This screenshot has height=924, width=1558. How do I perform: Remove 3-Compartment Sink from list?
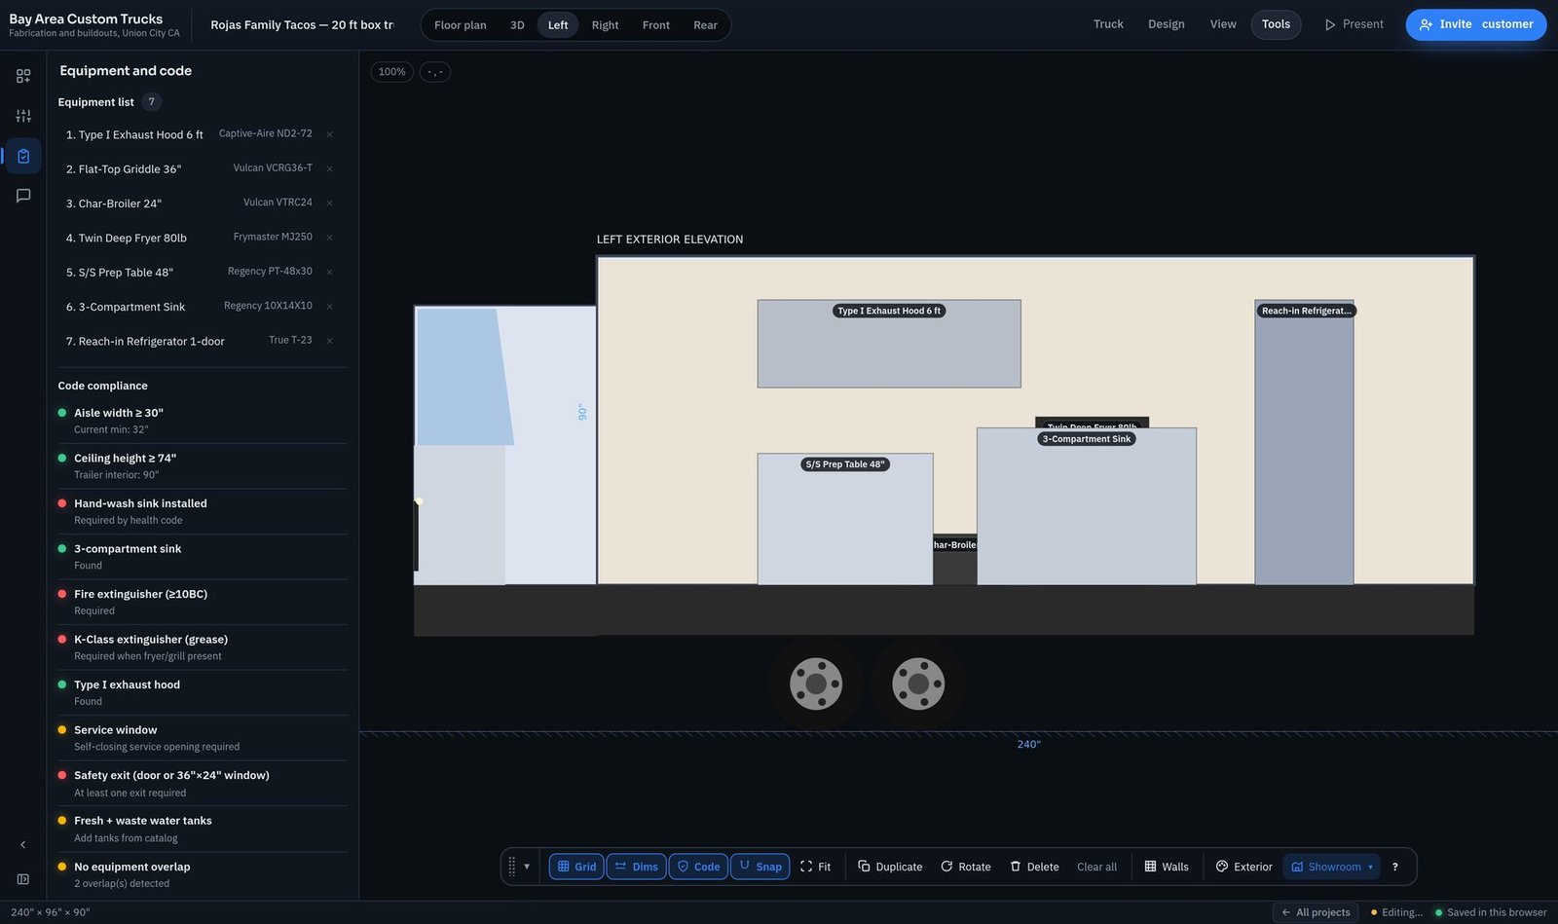tap(330, 307)
